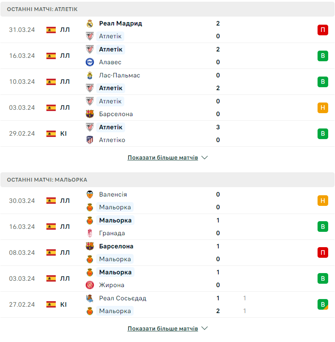
Task: Click the Spain flag on the 29.02.24 match
Action: point(51,134)
